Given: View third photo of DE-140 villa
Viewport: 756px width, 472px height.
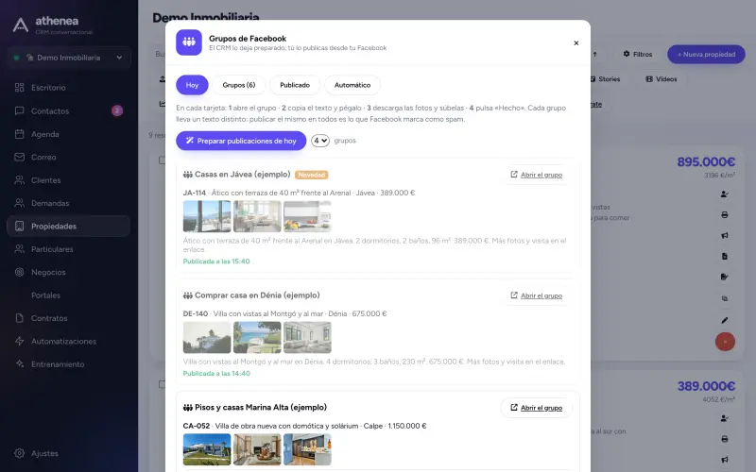Looking at the screenshot, I should [x=307, y=337].
